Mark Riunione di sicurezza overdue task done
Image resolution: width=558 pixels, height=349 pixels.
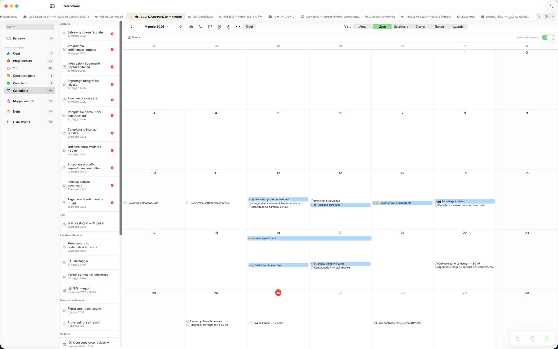tap(64, 100)
